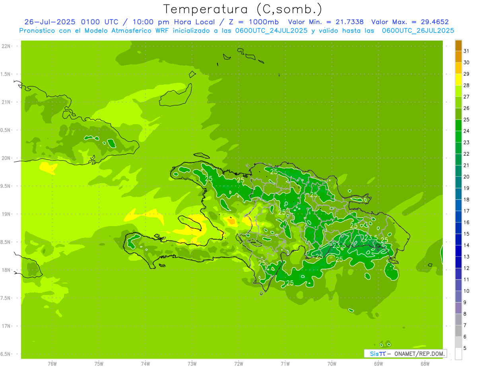Image resolution: width=477 pixels, height=369 pixels.
Task: Click legend scale value "28"
Action: (x=467, y=85)
